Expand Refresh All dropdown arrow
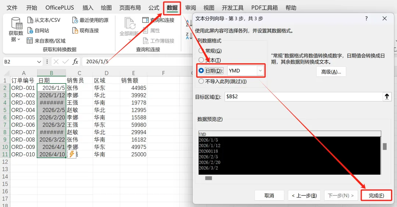Screen dimensions: 397x207 130,40
